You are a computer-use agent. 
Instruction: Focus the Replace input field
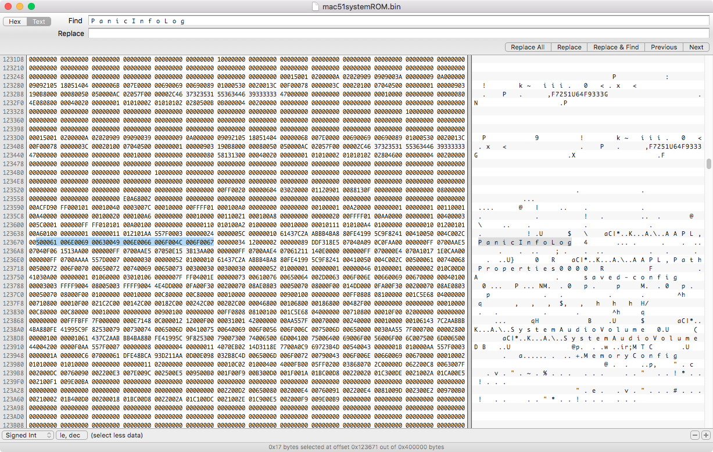pos(399,34)
